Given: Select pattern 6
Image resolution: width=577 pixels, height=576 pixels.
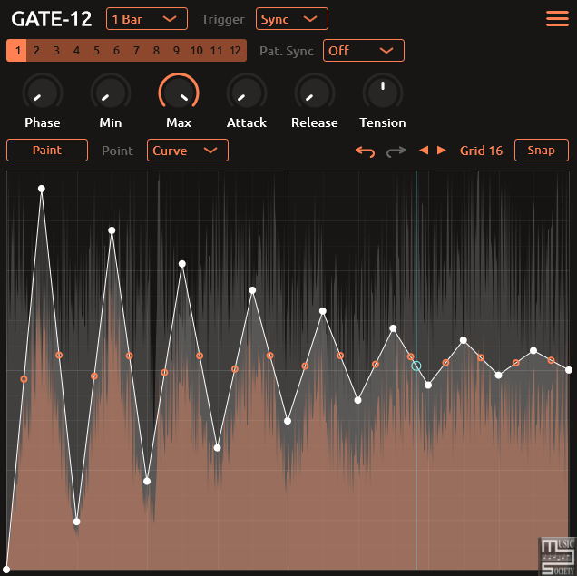Looking at the screenshot, I should coord(116,51).
